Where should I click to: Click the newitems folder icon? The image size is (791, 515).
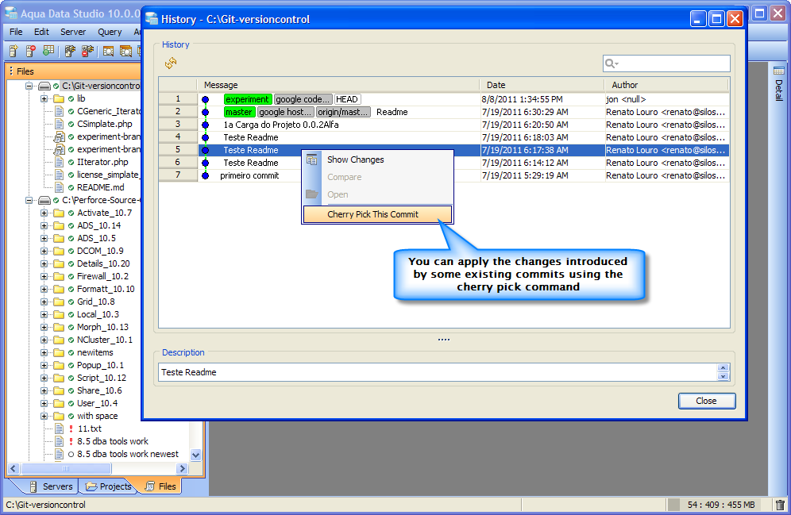click(59, 353)
